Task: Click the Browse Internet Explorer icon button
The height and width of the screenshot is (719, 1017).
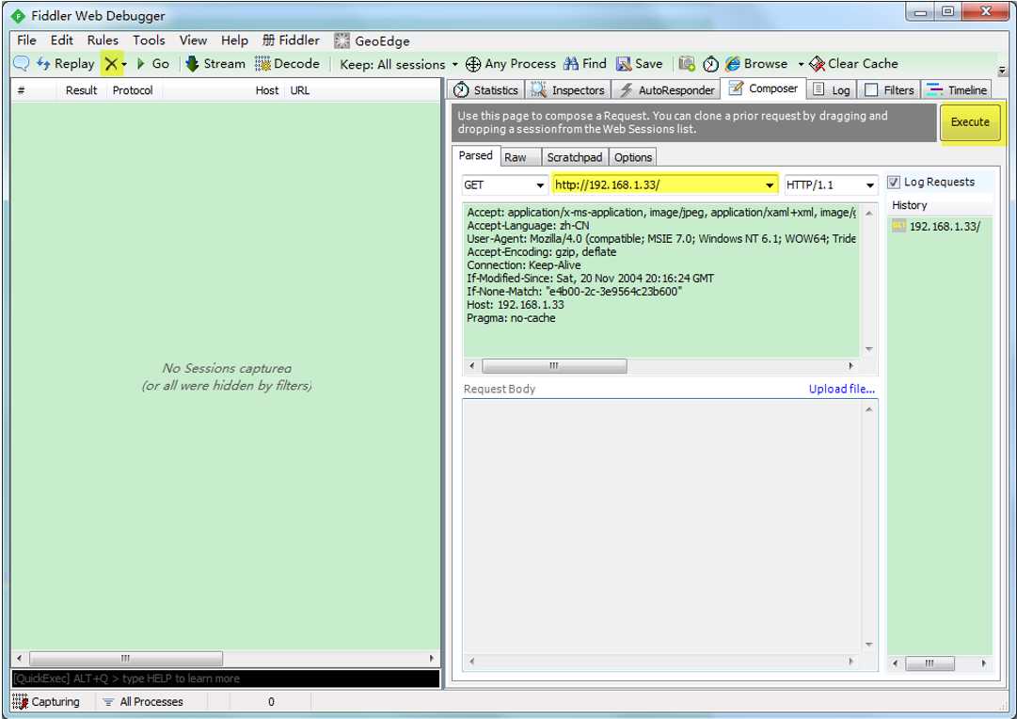Action: pos(756,64)
